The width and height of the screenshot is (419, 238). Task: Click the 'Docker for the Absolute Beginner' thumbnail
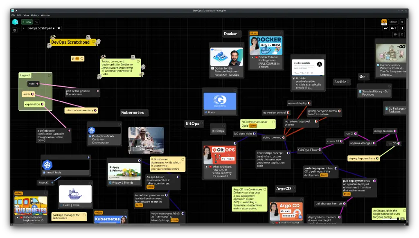point(227,56)
